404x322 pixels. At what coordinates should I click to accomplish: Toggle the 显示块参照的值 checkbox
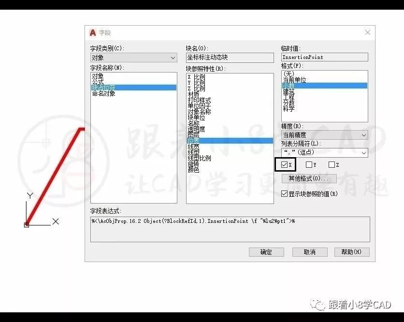(x=284, y=193)
